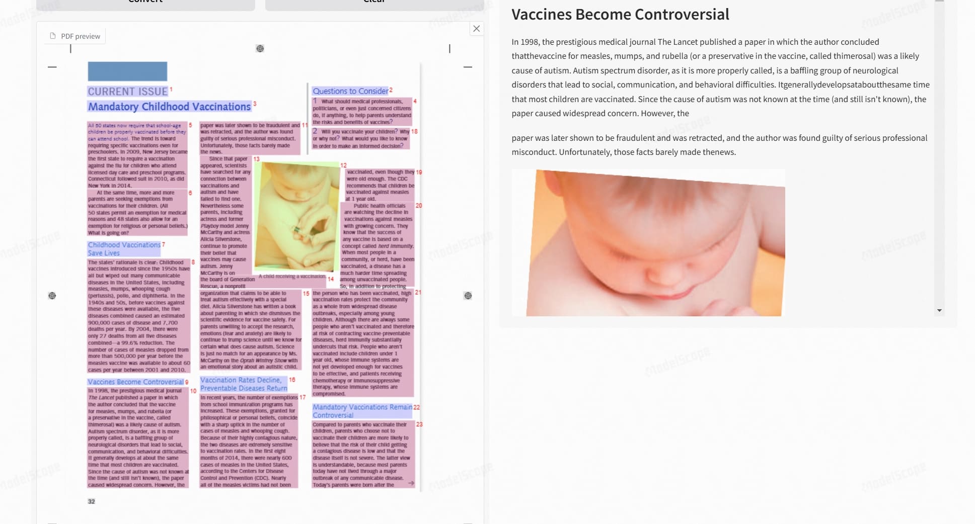
Task: Click the caption 'A child receiving a vaccination'
Action: 292,277
